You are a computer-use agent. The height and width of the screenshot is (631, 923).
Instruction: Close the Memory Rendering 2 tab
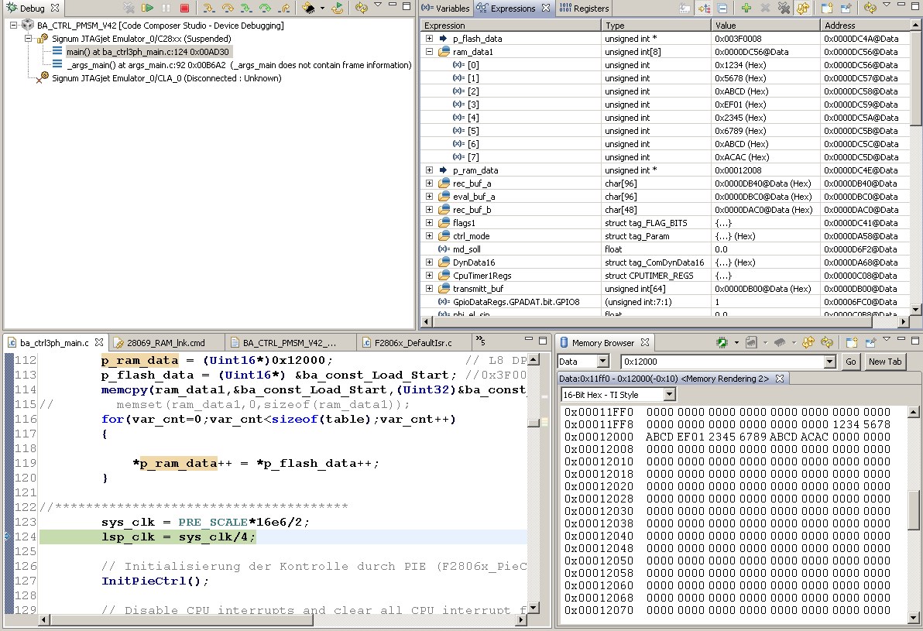coord(780,379)
